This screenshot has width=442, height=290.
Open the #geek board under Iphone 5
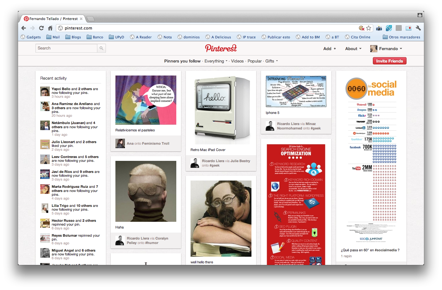pyautogui.click(x=316, y=128)
